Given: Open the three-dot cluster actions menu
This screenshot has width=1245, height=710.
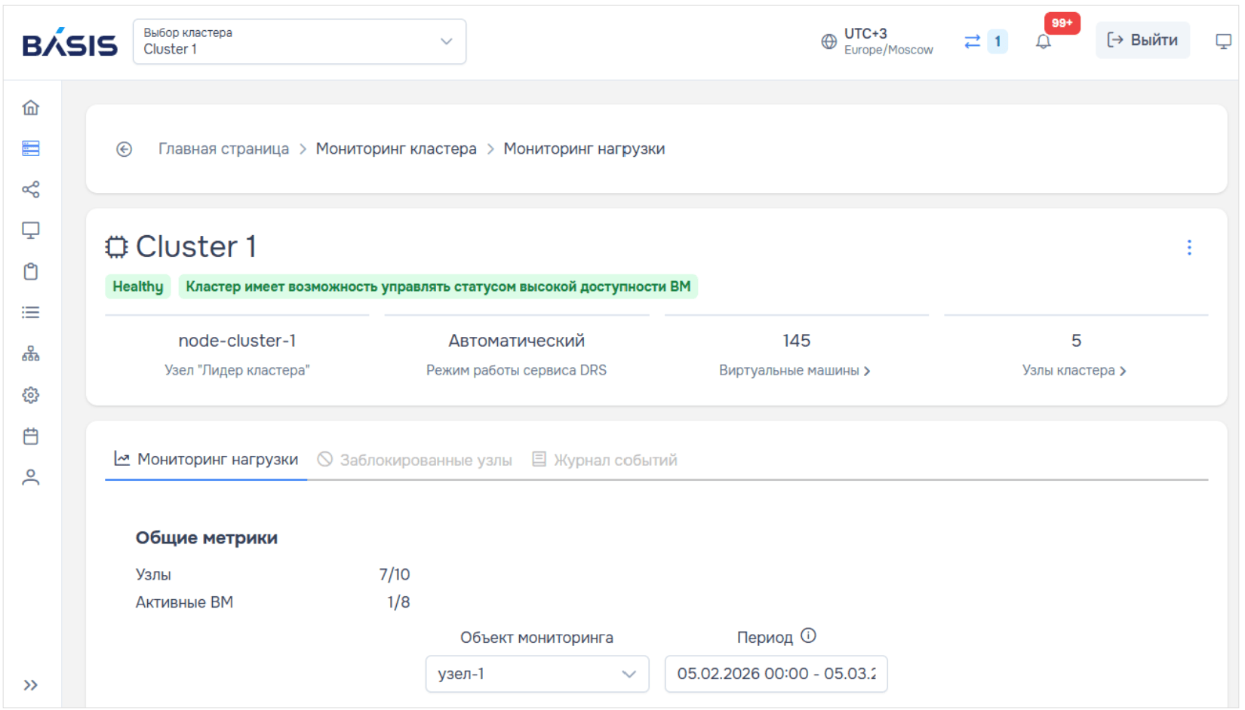Looking at the screenshot, I should click(1189, 247).
